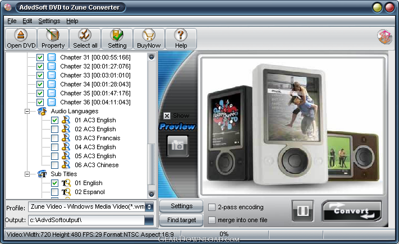Click the conversion progress bar showing 0%

pyautogui.click(x=224, y=234)
